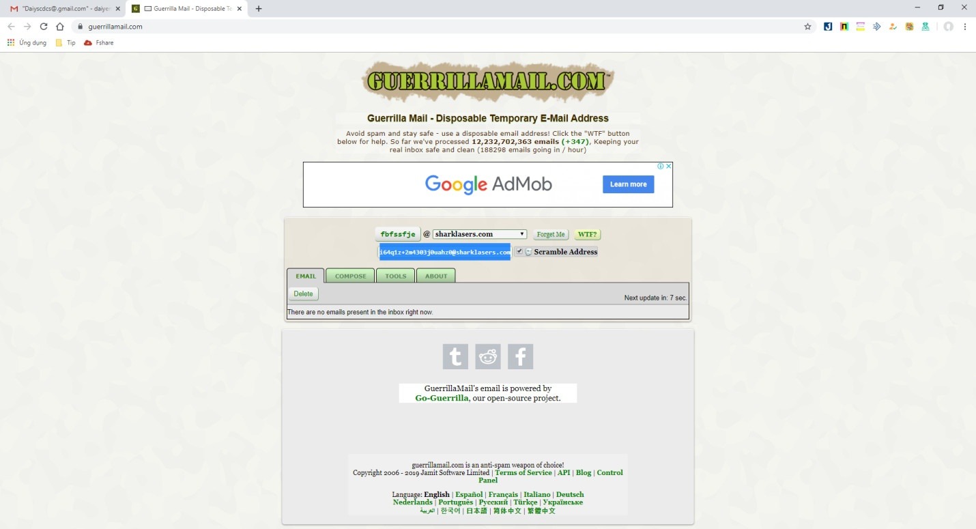Open the EMAIL tab
Viewport: 976px width, 529px height.
[306, 276]
